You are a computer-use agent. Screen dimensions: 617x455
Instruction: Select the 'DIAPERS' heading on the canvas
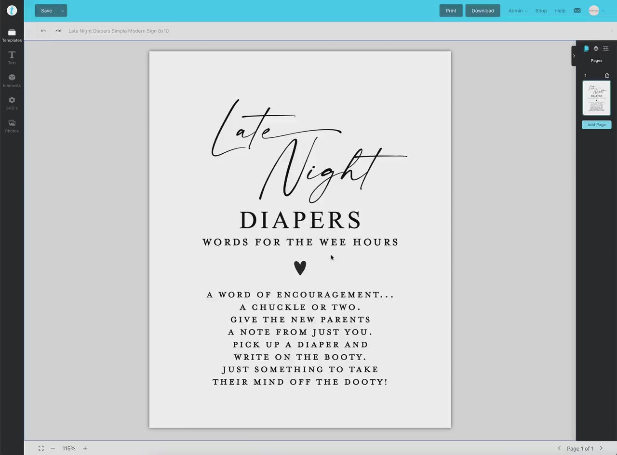300,220
